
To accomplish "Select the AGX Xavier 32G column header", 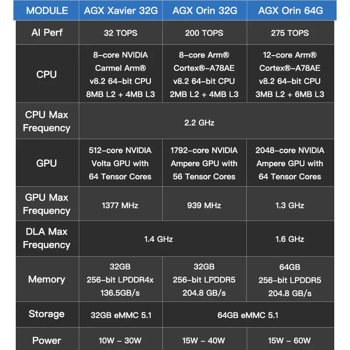I will [120, 10].
